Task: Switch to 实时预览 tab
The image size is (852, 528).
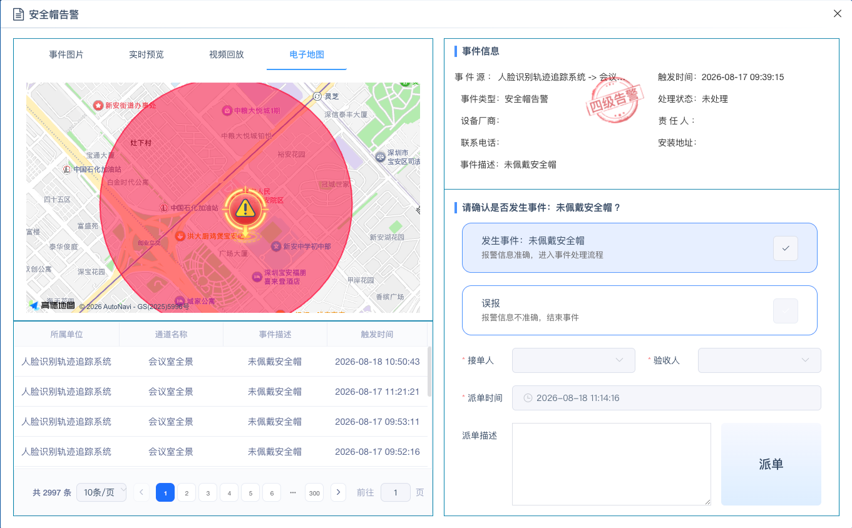Action: 146,54
